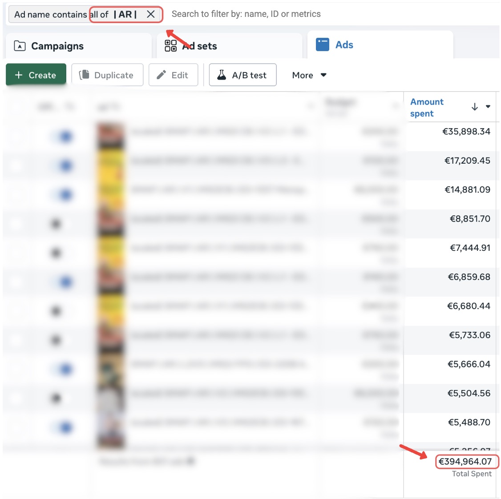Click the Campaigns folder icon

(20, 46)
